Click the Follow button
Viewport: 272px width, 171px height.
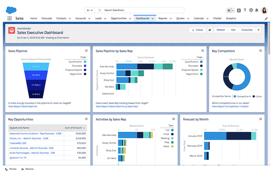198,30
